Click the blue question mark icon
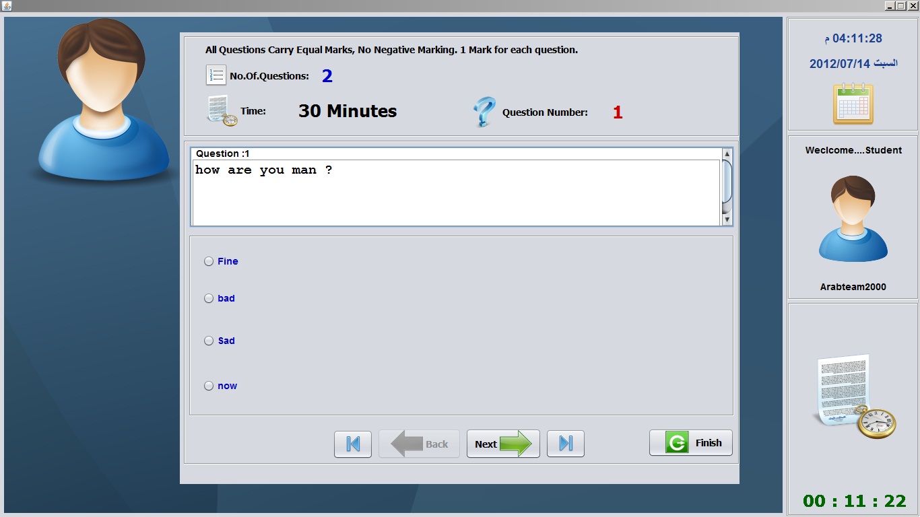 tap(484, 112)
